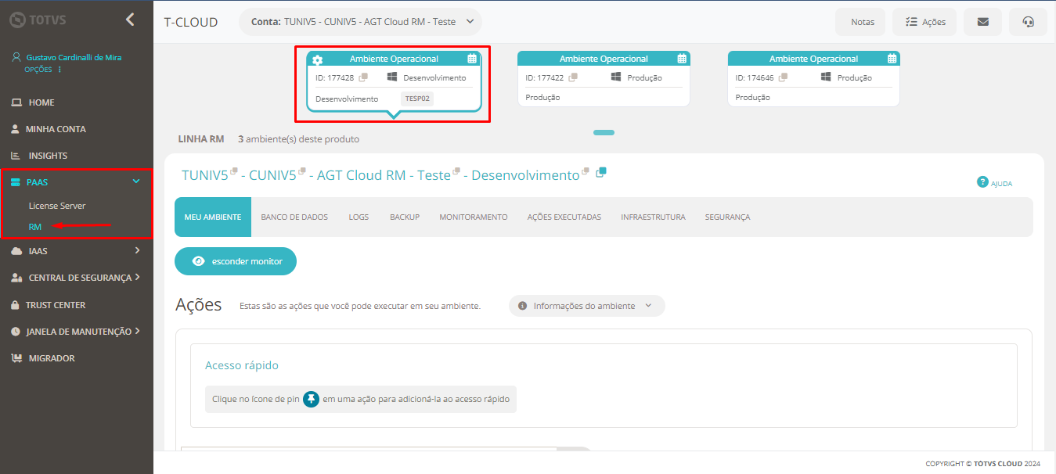Open the headset support icon

pos(1029,22)
